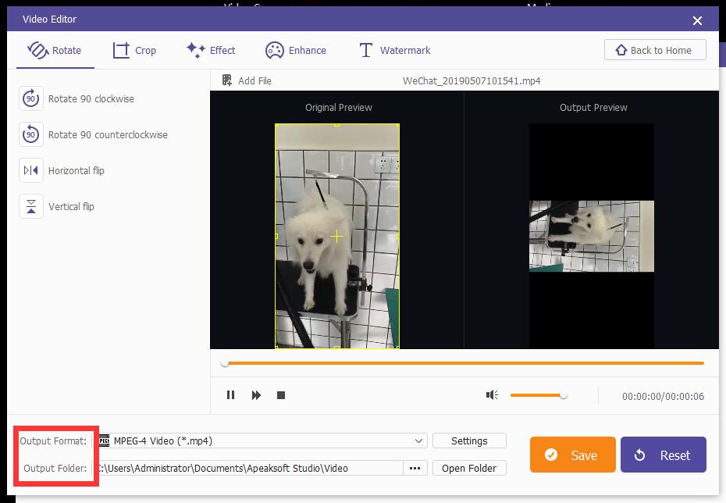
Task: Browse output folder with ellipsis button
Action: (x=415, y=469)
